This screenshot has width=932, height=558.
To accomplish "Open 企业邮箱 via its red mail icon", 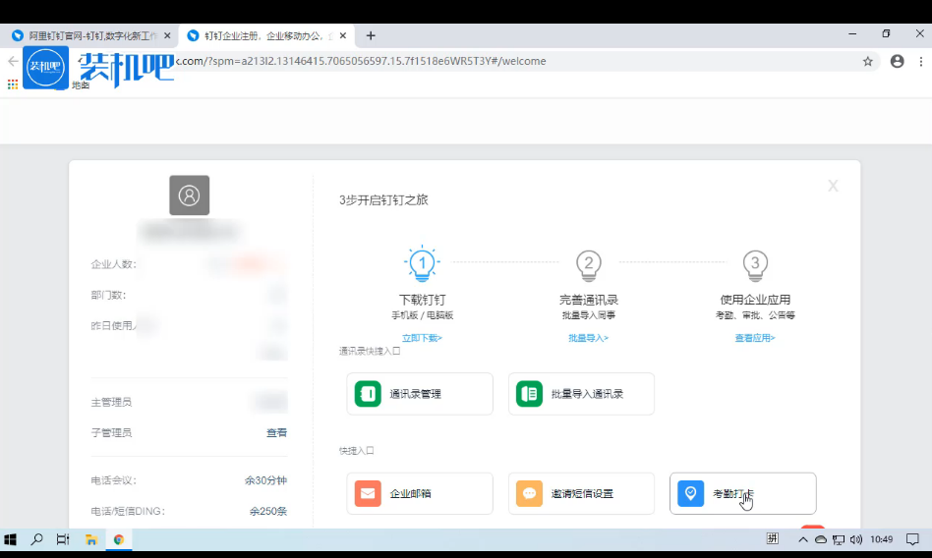I will coord(369,494).
